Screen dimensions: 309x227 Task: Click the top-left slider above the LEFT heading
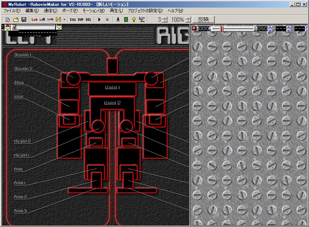coord(33,27)
